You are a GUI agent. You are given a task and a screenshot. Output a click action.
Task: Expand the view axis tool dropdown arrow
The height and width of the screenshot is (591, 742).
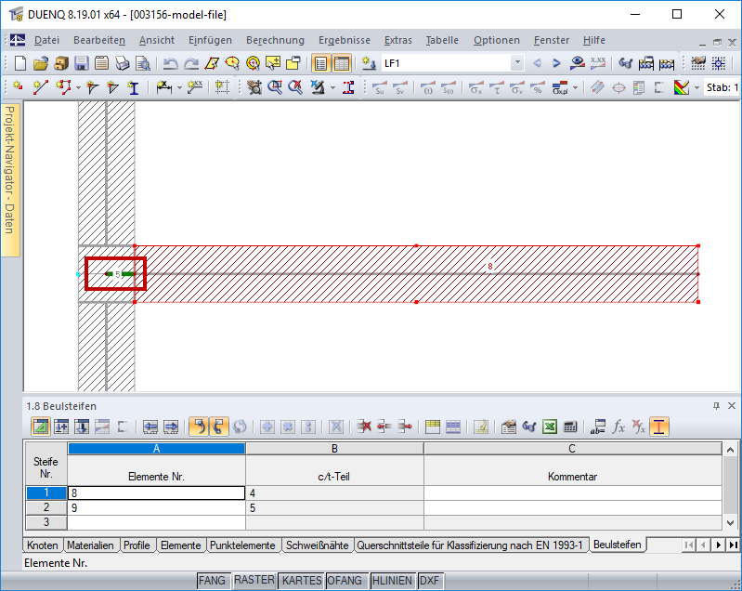(x=332, y=87)
